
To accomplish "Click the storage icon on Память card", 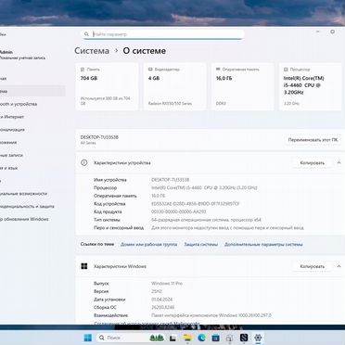I will [x=83, y=70].
